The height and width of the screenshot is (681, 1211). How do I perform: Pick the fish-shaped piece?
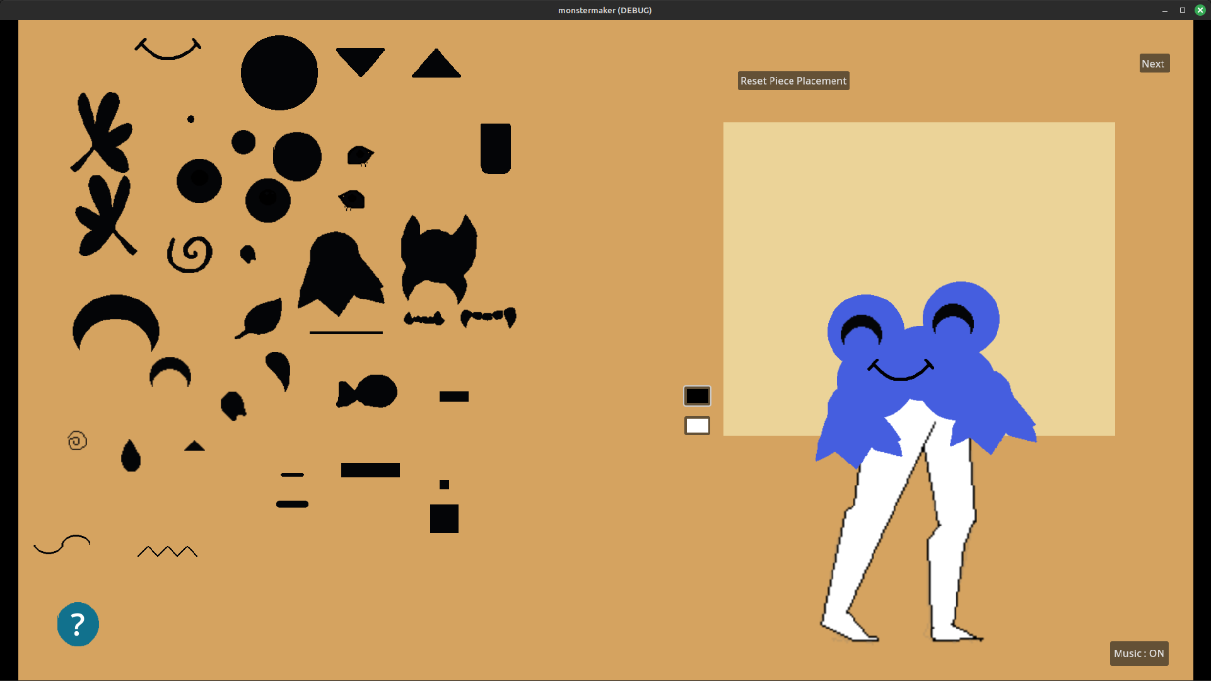(x=368, y=392)
